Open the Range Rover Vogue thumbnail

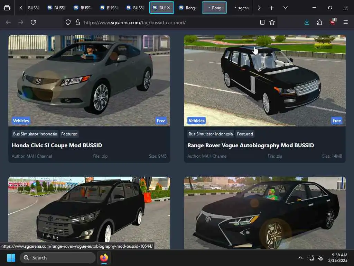pos(264,81)
